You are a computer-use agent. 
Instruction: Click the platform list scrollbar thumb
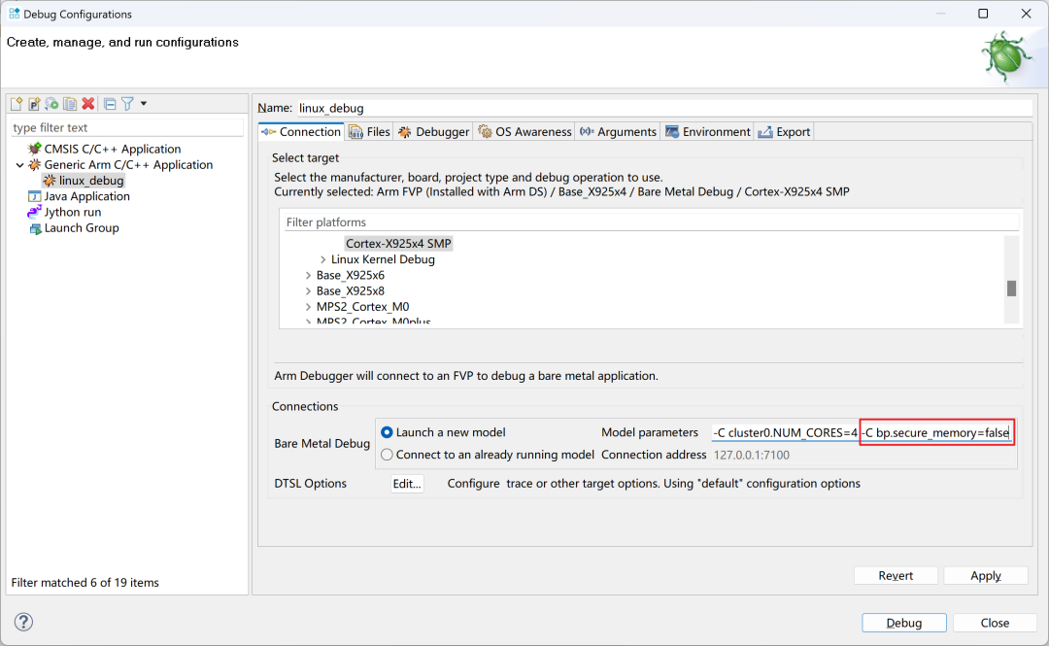1011,288
